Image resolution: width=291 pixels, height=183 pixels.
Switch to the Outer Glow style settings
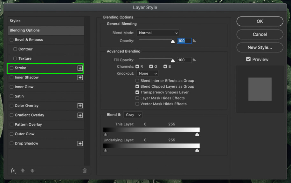25,134
